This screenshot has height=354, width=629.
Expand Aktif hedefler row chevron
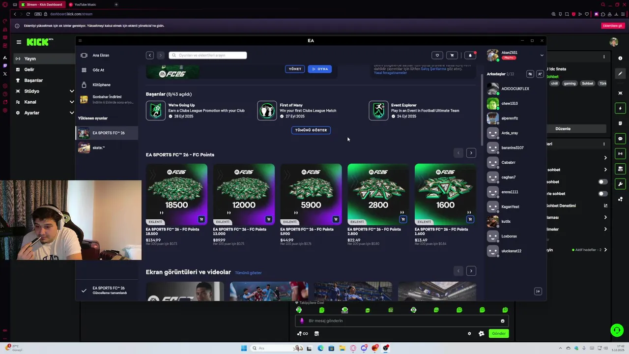tap(605, 250)
